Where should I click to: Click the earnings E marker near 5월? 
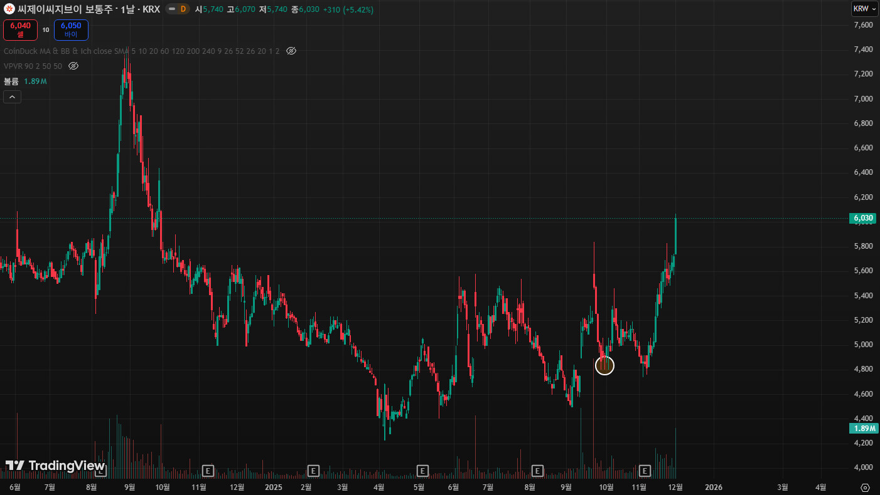tap(423, 470)
